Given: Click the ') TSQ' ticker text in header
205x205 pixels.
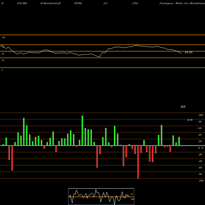Looking at the screenshot, I should pyautogui.click(x=135, y=3).
